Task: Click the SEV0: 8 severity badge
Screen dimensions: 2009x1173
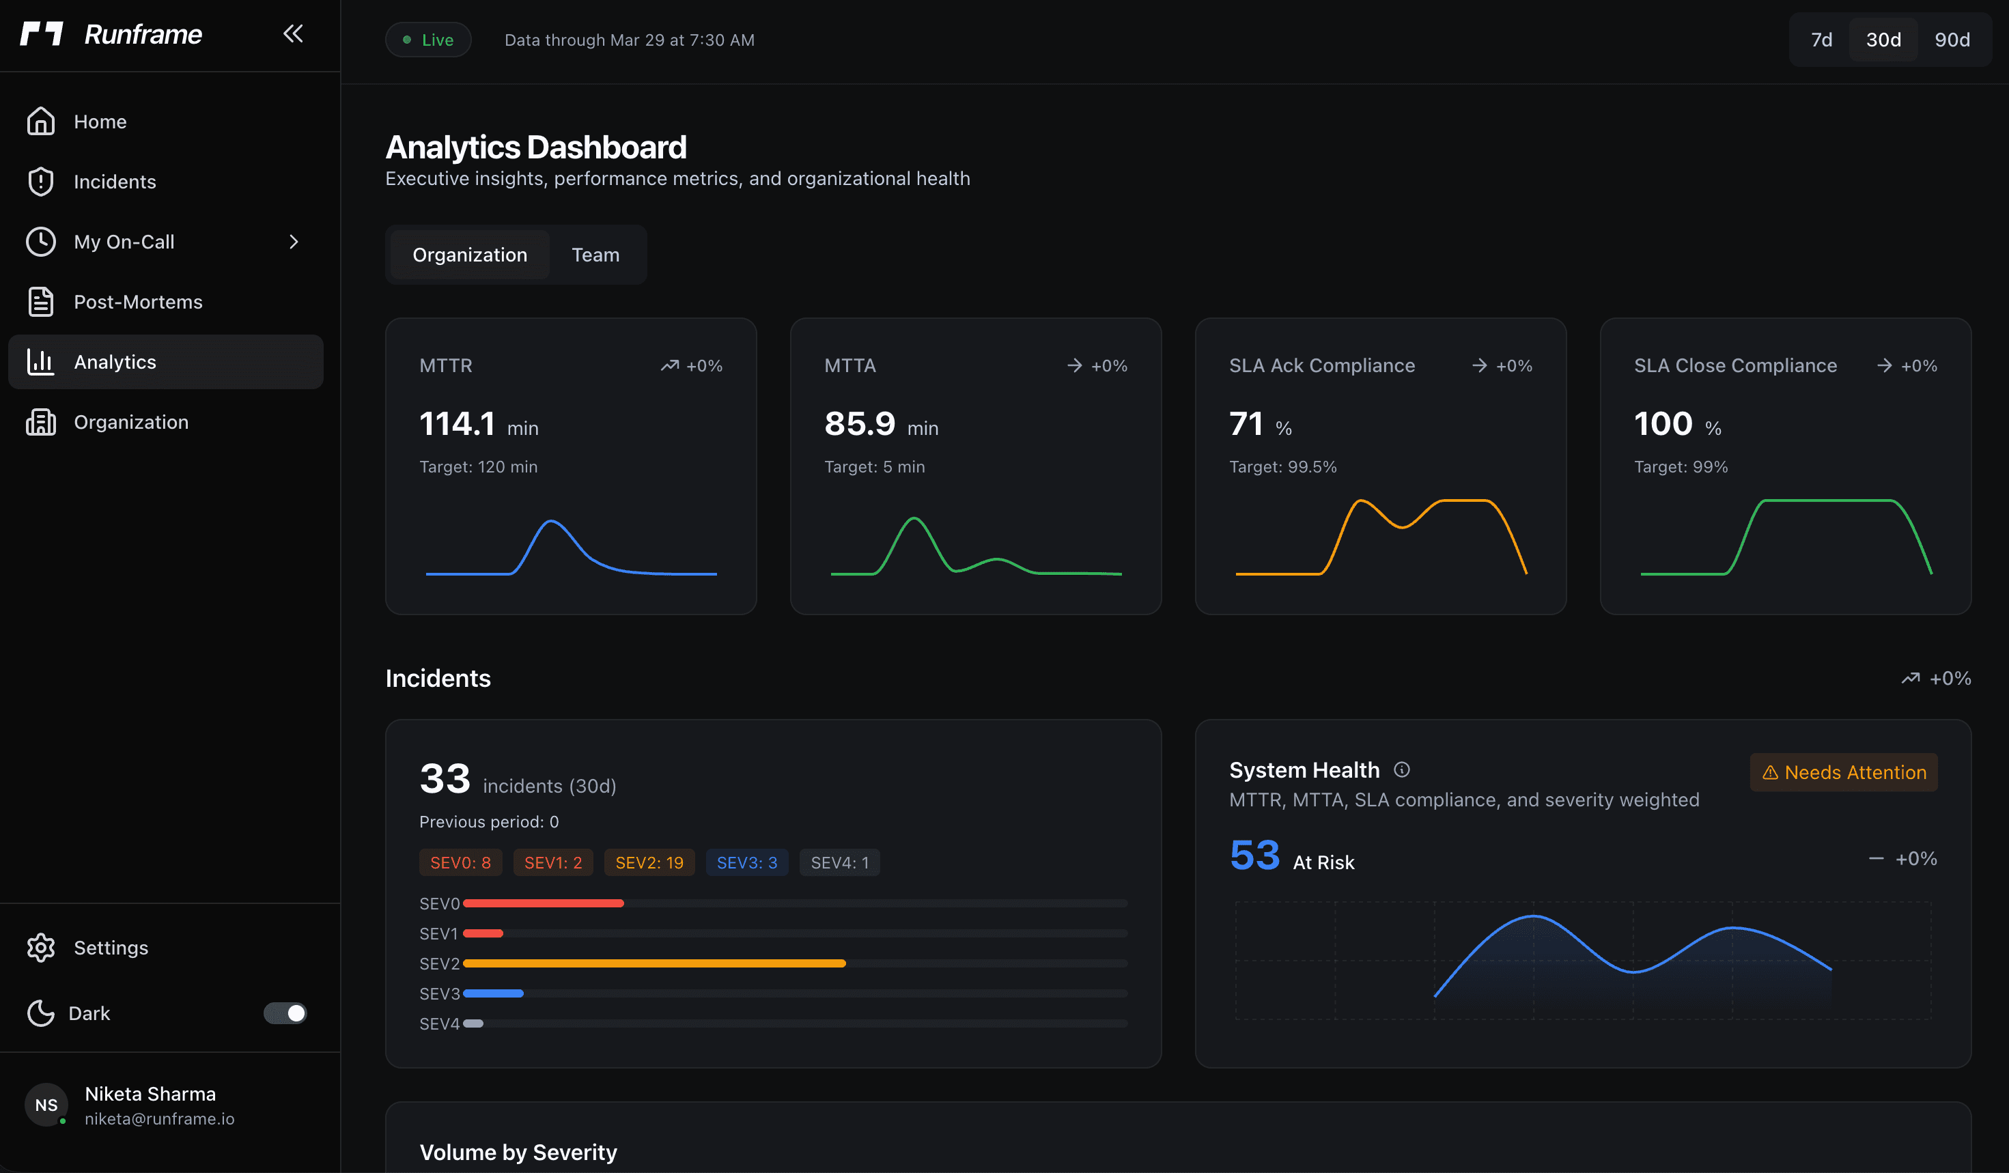Action: tap(460, 862)
